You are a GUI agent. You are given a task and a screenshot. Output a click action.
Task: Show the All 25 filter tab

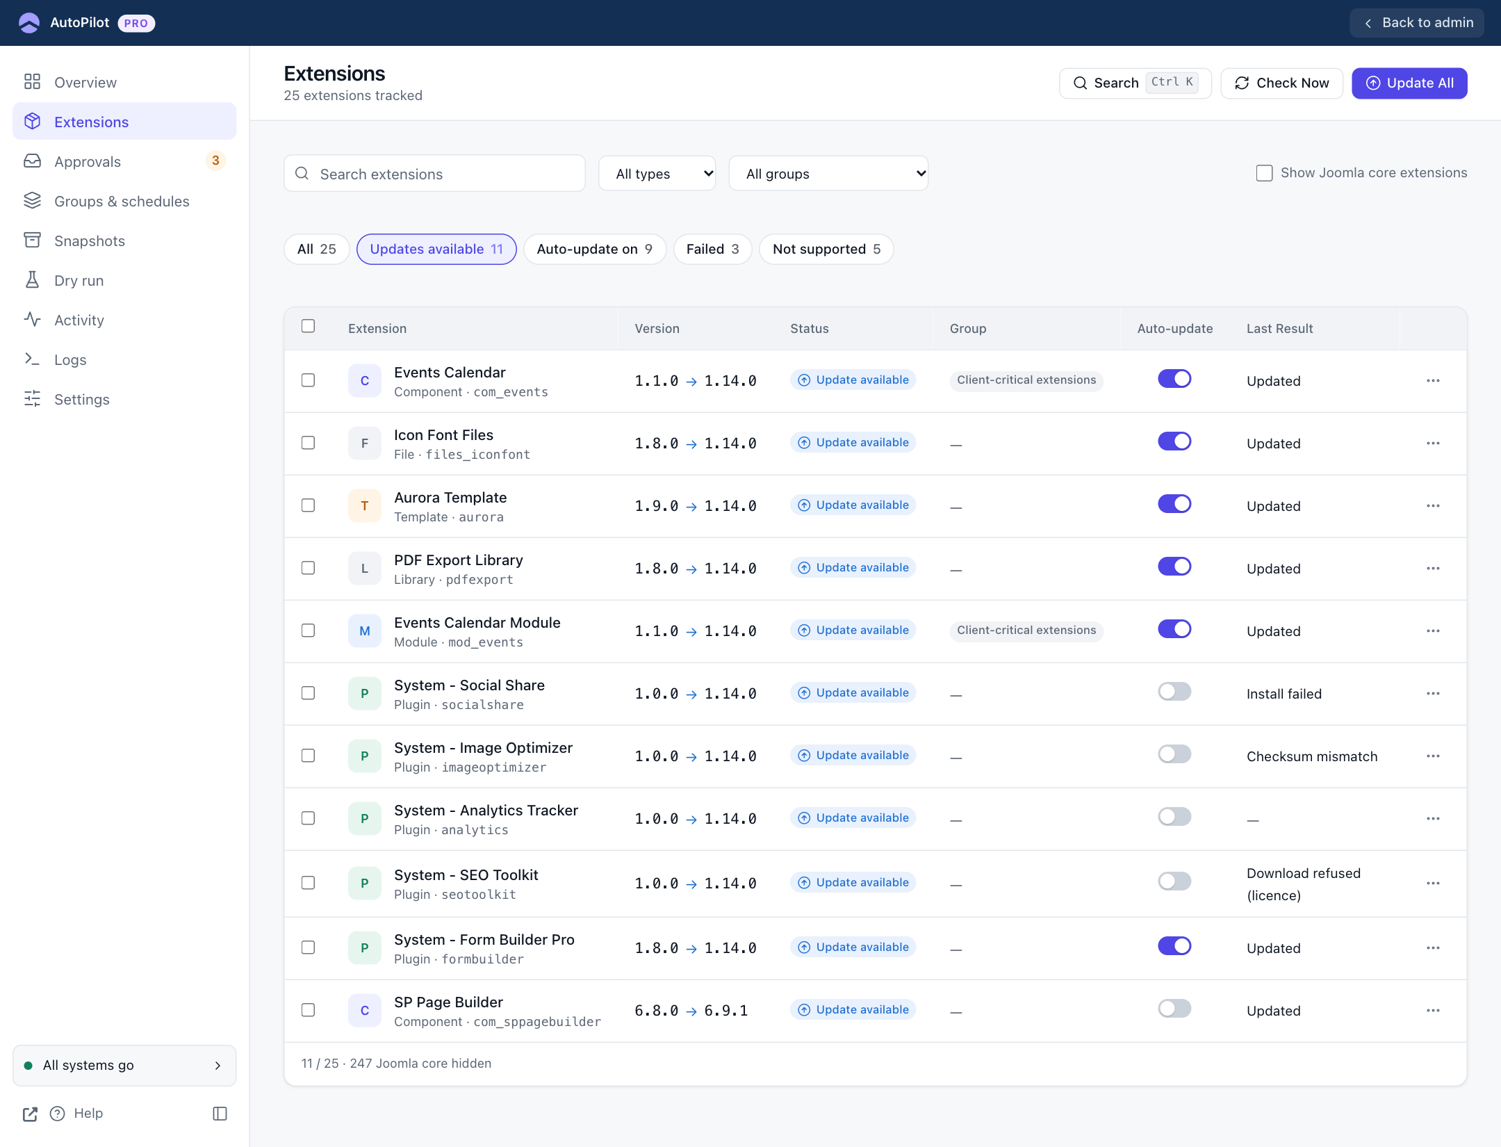(317, 249)
